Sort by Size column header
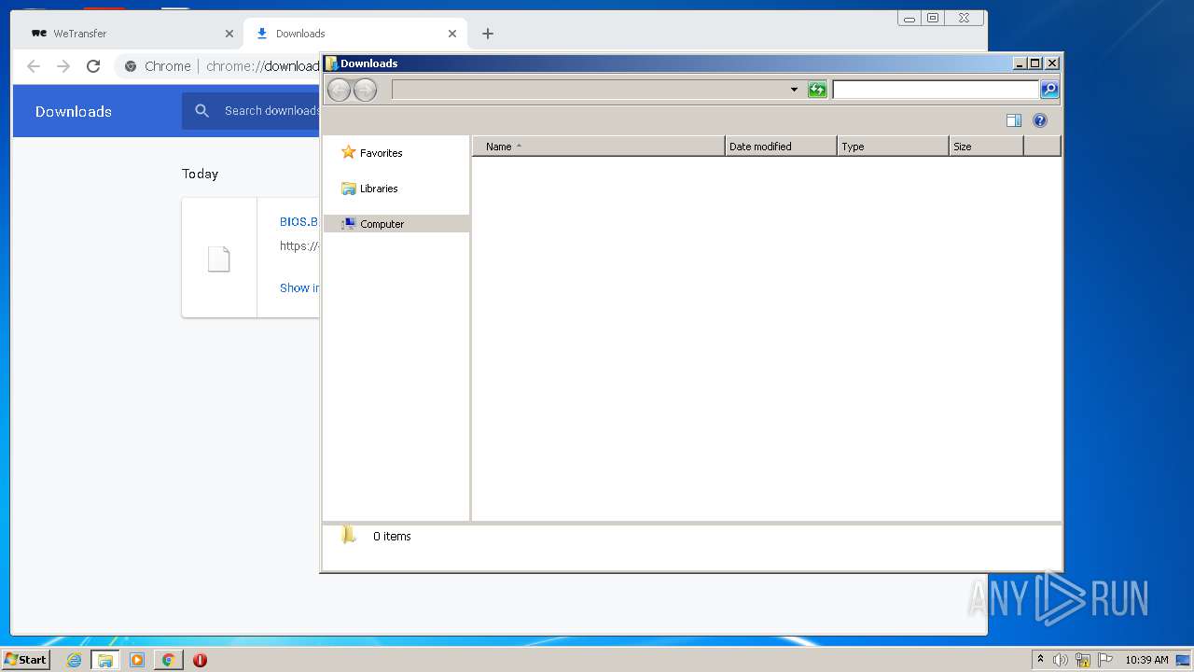Screen dimensions: 1194x672 pyautogui.click(x=986, y=147)
